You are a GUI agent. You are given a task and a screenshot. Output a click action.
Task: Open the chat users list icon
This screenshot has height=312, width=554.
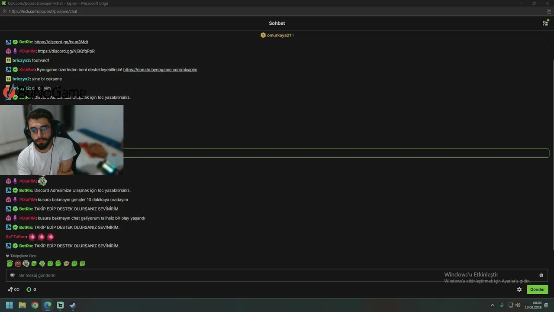click(x=545, y=23)
